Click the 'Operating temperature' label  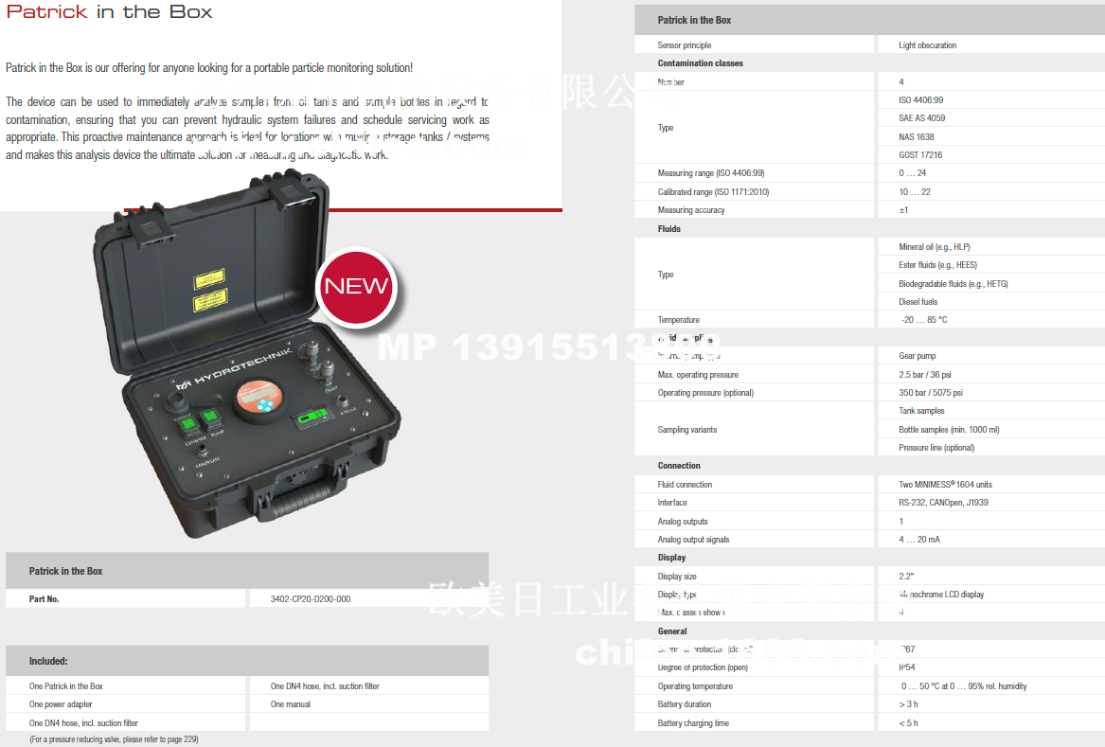pyautogui.click(x=695, y=686)
